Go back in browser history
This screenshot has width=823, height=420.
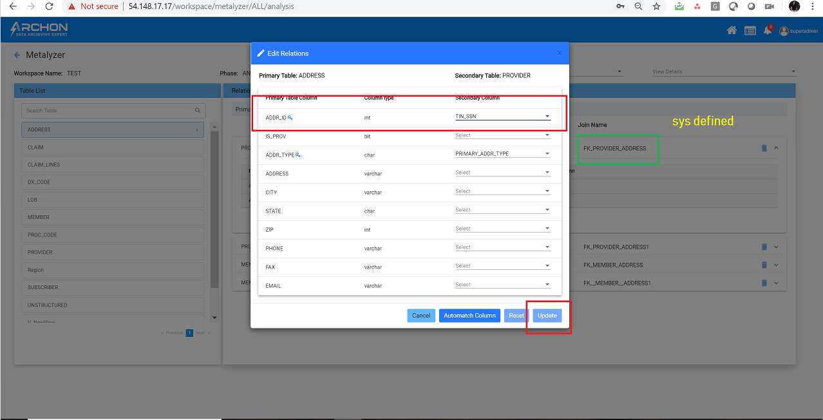click(13, 6)
